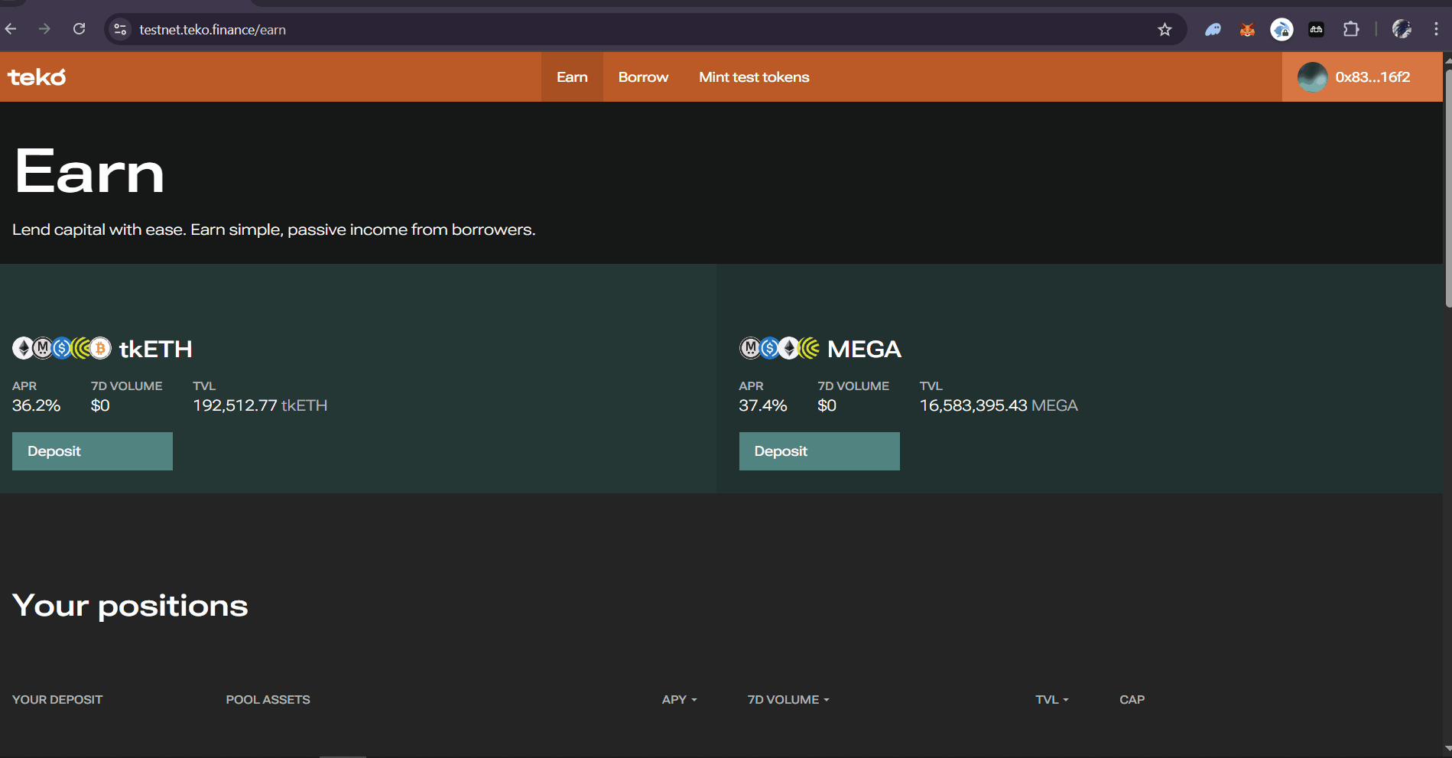This screenshot has height=758, width=1452.
Task: Click the browser forward arrow
Action: [44, 29]
